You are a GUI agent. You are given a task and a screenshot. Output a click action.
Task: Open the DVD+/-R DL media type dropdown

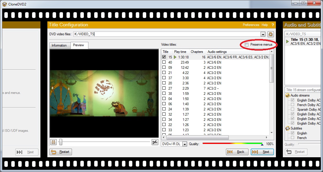tap(185, 144)
